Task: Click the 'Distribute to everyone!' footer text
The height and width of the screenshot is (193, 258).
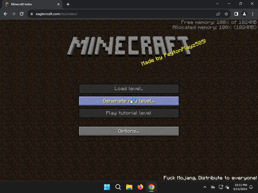Action: [x=228, y=178]
